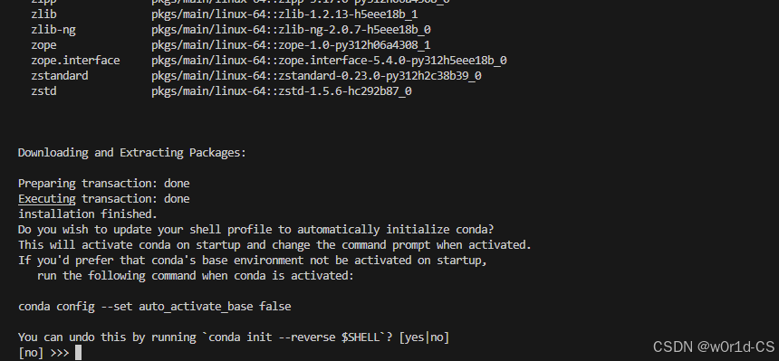Click the Downloading and Extracting Packages line
Image resolution: width=779 pixels, height=361 pixels.
point(132,153)
